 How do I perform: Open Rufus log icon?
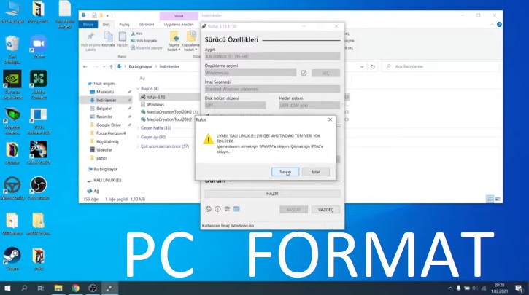[236, 209]
